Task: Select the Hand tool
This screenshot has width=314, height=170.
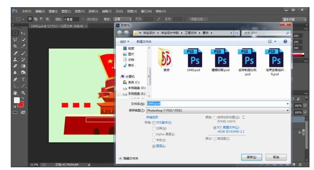Action: [15, 93]
